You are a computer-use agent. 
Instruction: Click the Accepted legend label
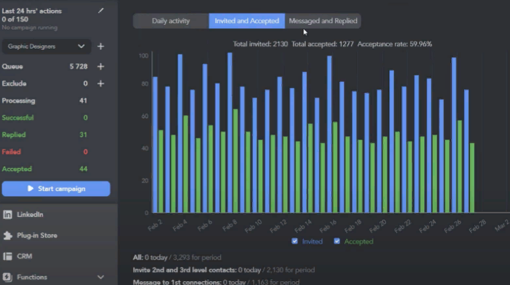point(359,241)
